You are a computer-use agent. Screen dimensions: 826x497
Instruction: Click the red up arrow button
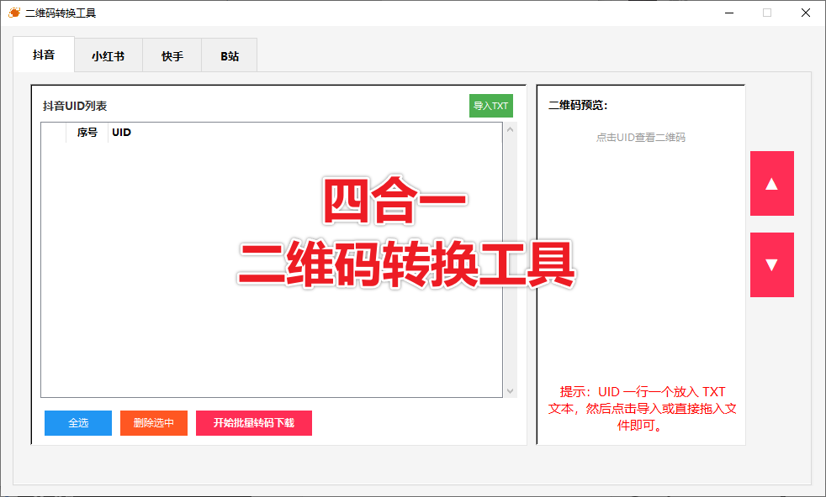pos(771,181)
